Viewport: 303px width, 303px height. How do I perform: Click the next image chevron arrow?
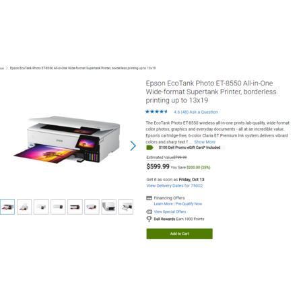133,145
